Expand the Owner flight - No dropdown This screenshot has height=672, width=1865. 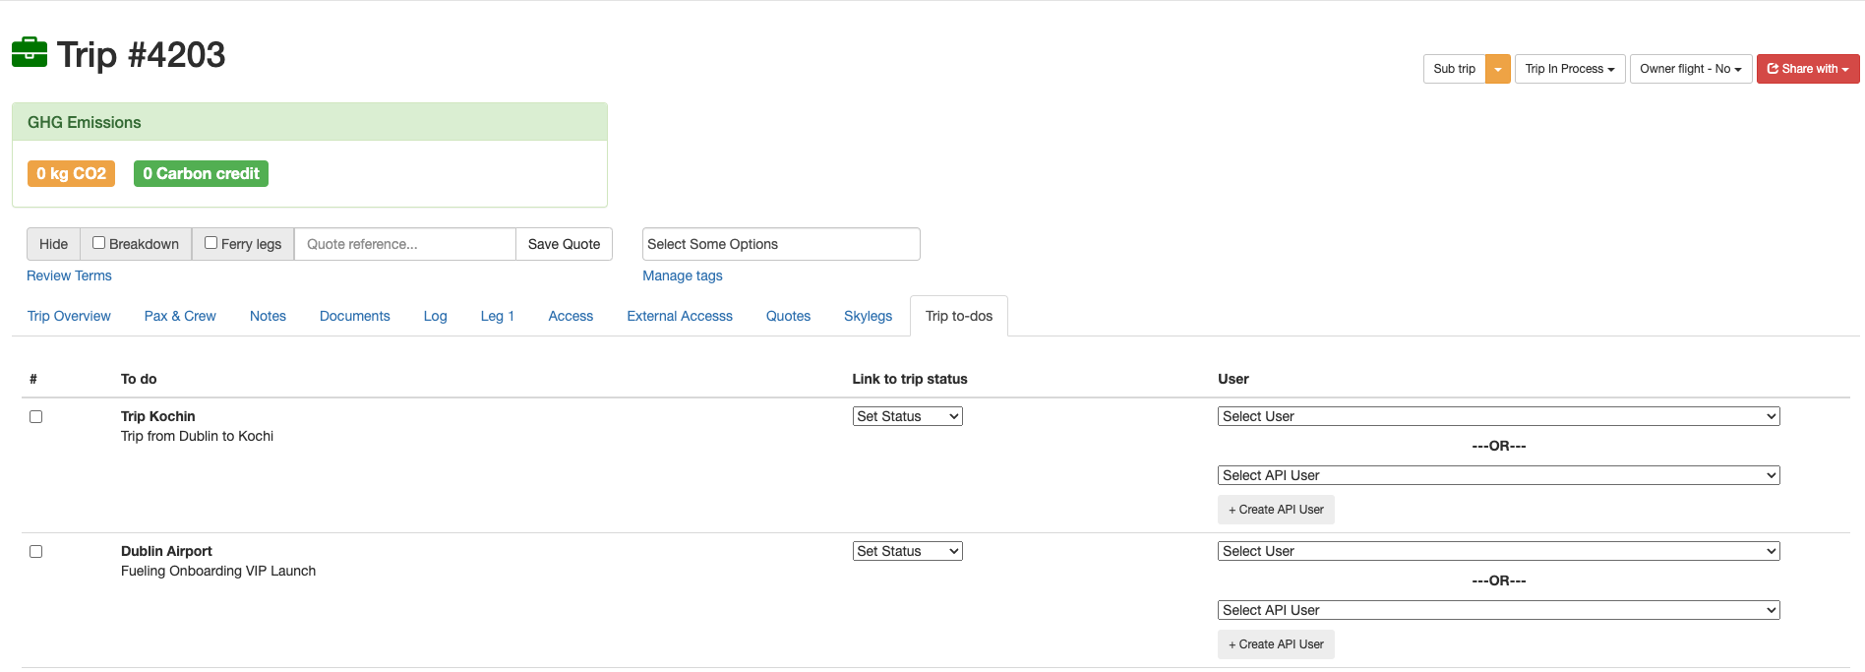[1690, 69]
